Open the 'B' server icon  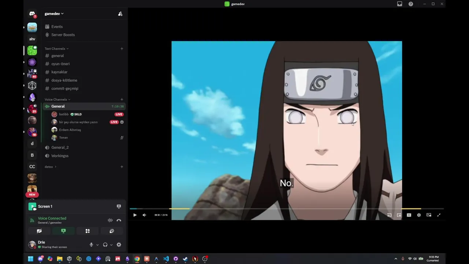[32, 155]
